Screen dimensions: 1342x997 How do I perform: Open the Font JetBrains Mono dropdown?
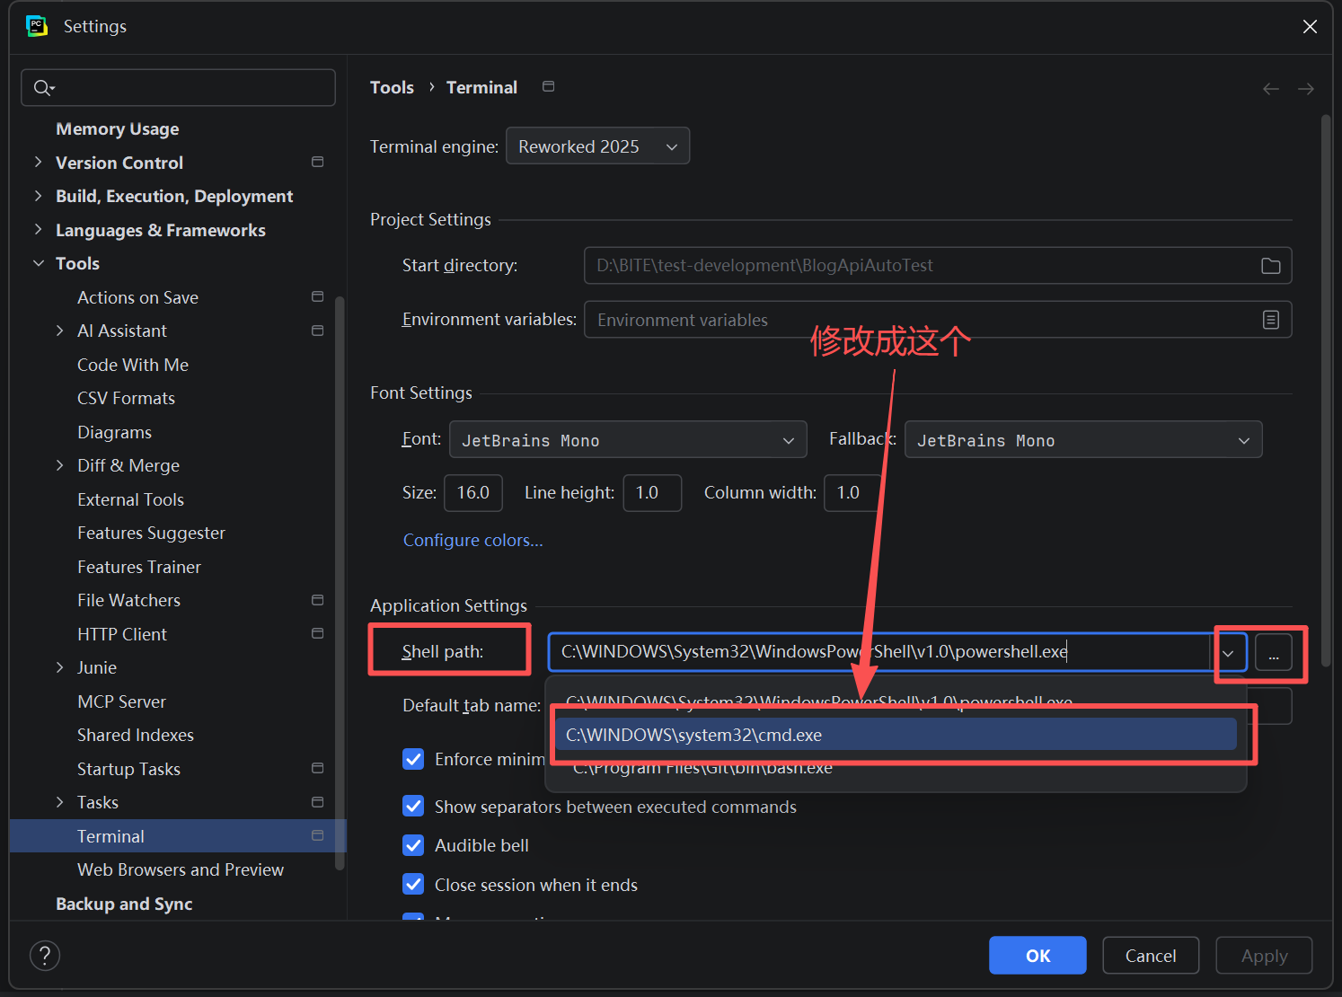coord(628,439)
